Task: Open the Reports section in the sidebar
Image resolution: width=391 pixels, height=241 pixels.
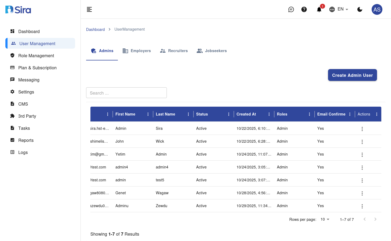Action: [x=26, y=140]
